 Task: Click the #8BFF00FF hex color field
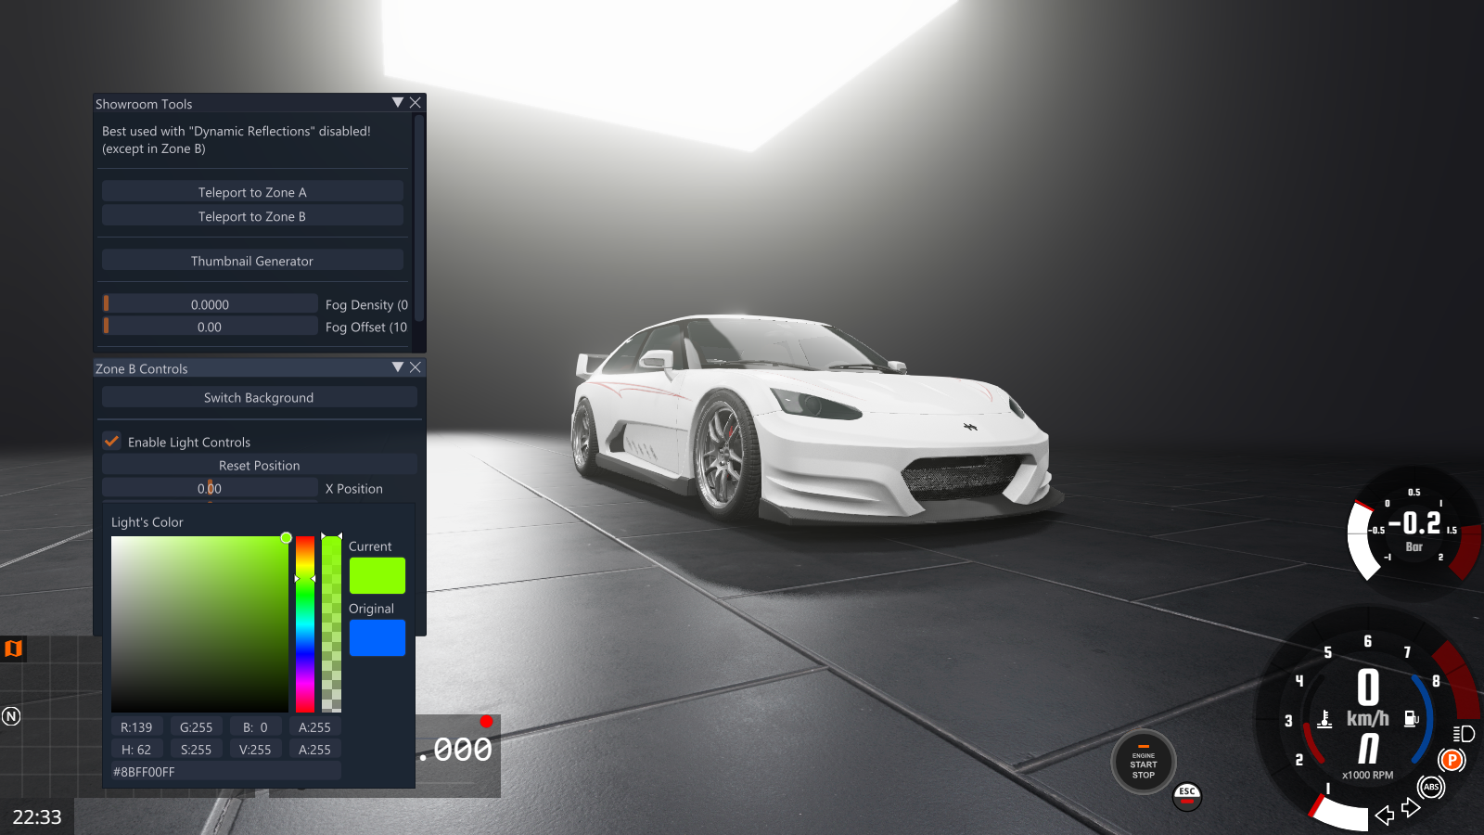click(226, 772)
